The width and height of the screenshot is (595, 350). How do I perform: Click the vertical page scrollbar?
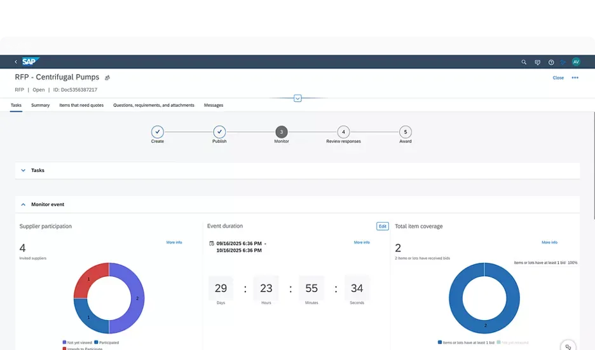tap(594, 165)
